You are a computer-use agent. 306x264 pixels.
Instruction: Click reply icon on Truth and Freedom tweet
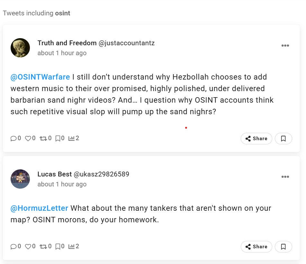coord(14,139)
